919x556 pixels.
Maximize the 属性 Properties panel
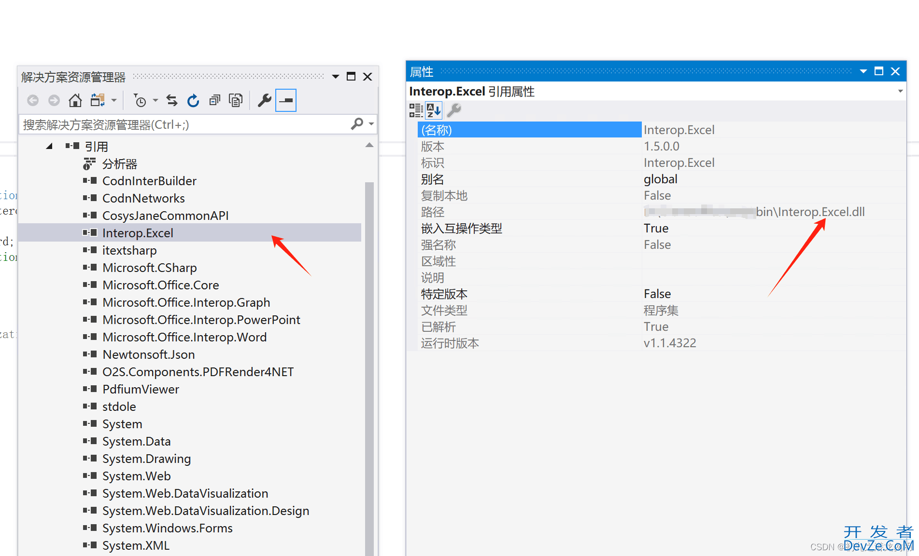[x=879, y=71]
